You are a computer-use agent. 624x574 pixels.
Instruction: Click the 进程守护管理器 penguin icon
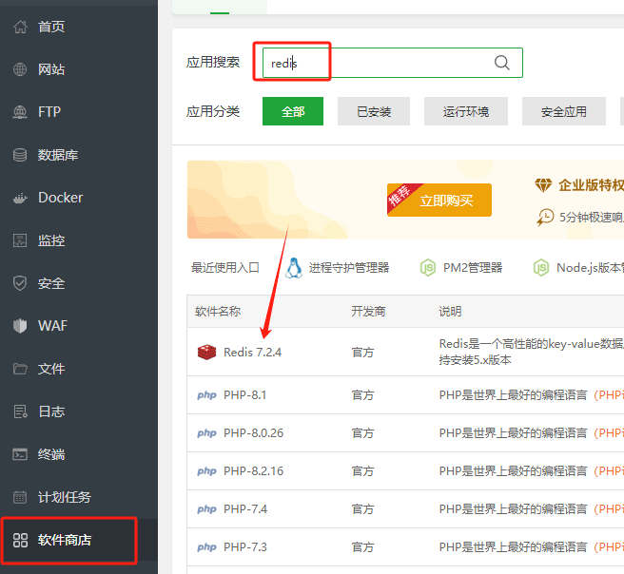point(294,268)
